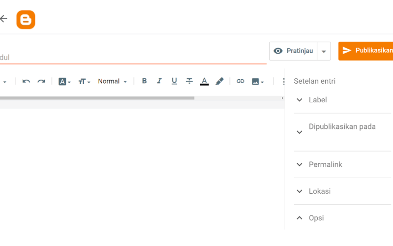Viewport: 393px width, 246px height.
Task: Collapse the Opsi section
Action: pos(342,218)
